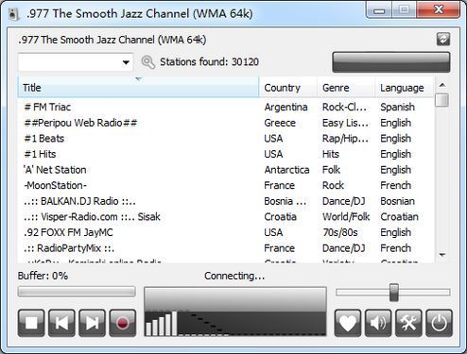Minimize the radio player window
Screen dimensions: 467x354
[x=379, y=10]
